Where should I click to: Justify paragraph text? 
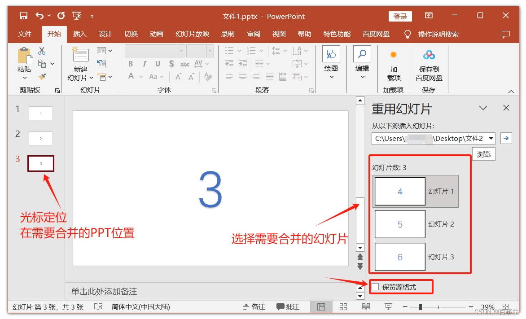tap(270, 77)
